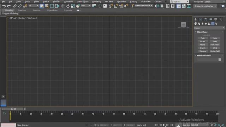Open the Scripting menu
Screen dimensions: 226x127
tap(133, 1)
